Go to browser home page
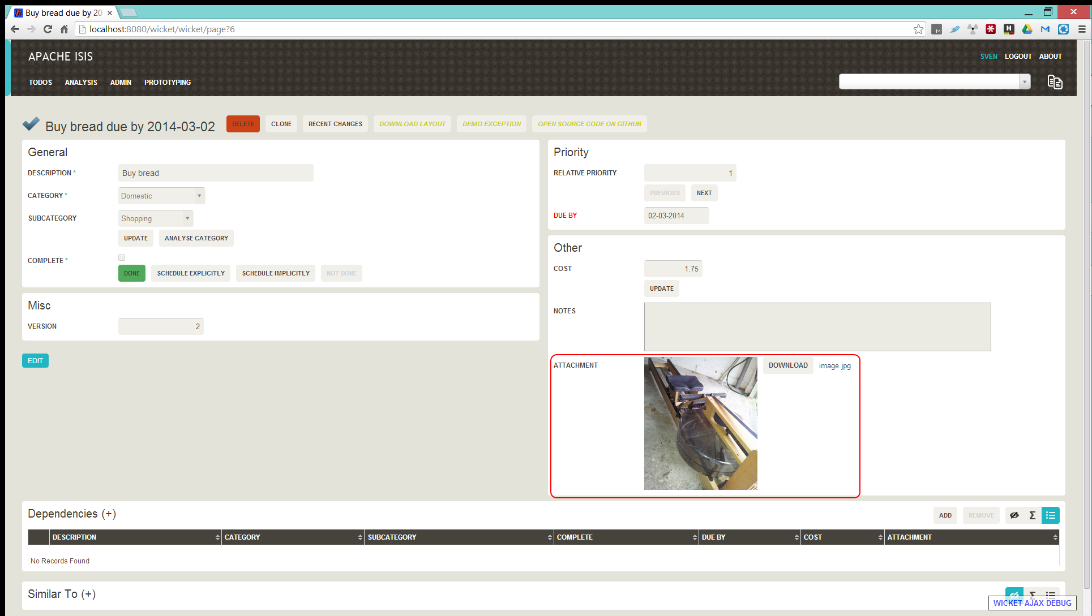Image resolution: width=1092 pixels, height=616 pixels. [65, 29]
